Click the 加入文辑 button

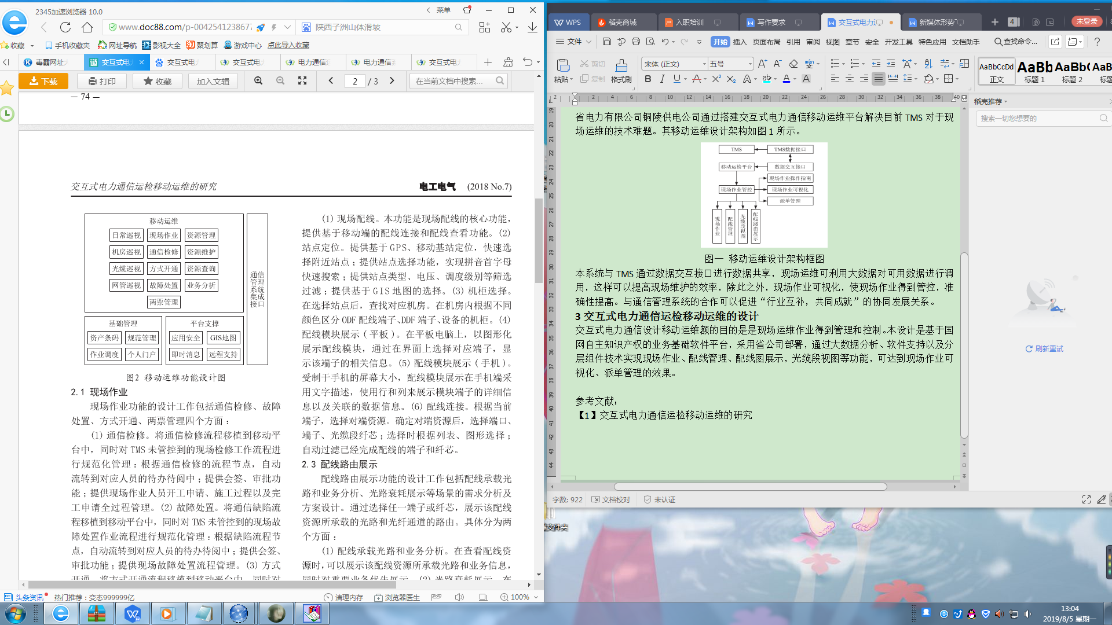click(213, 81)
